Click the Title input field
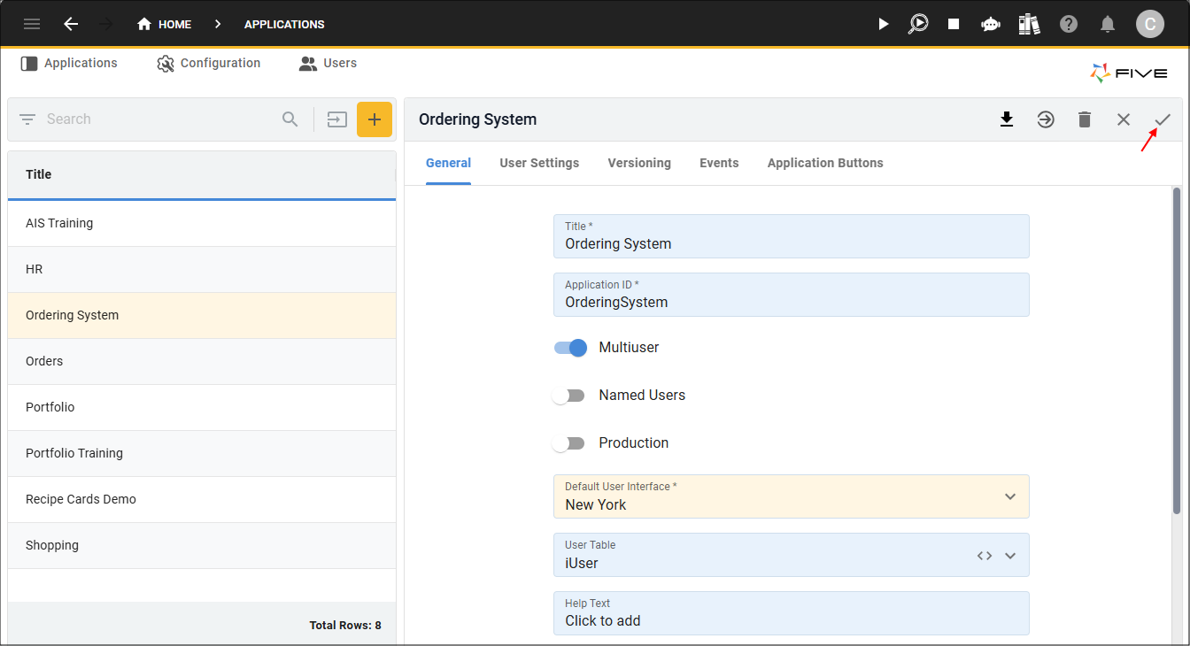The height and width of the screenshot is (646, 1190). 792,236
